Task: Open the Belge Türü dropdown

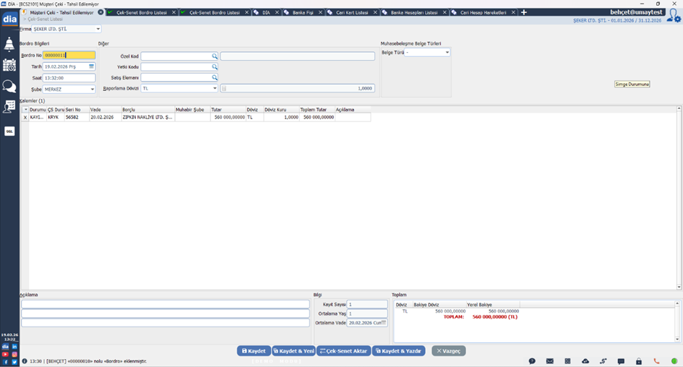Action: tap(447, 53)
